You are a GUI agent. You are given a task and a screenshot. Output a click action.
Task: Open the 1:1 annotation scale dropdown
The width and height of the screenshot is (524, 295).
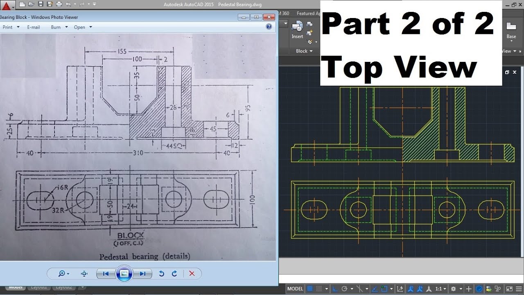coord(440,289)
